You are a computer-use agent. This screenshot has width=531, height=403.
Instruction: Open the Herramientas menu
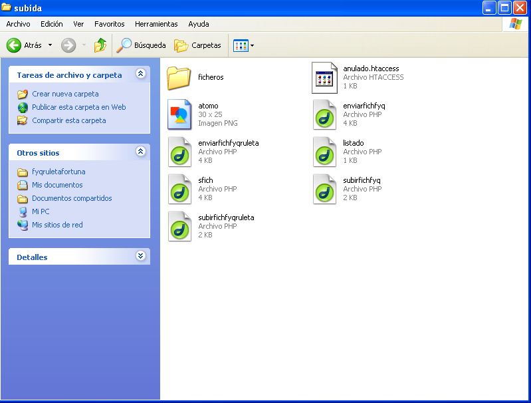tap(156, 24)
